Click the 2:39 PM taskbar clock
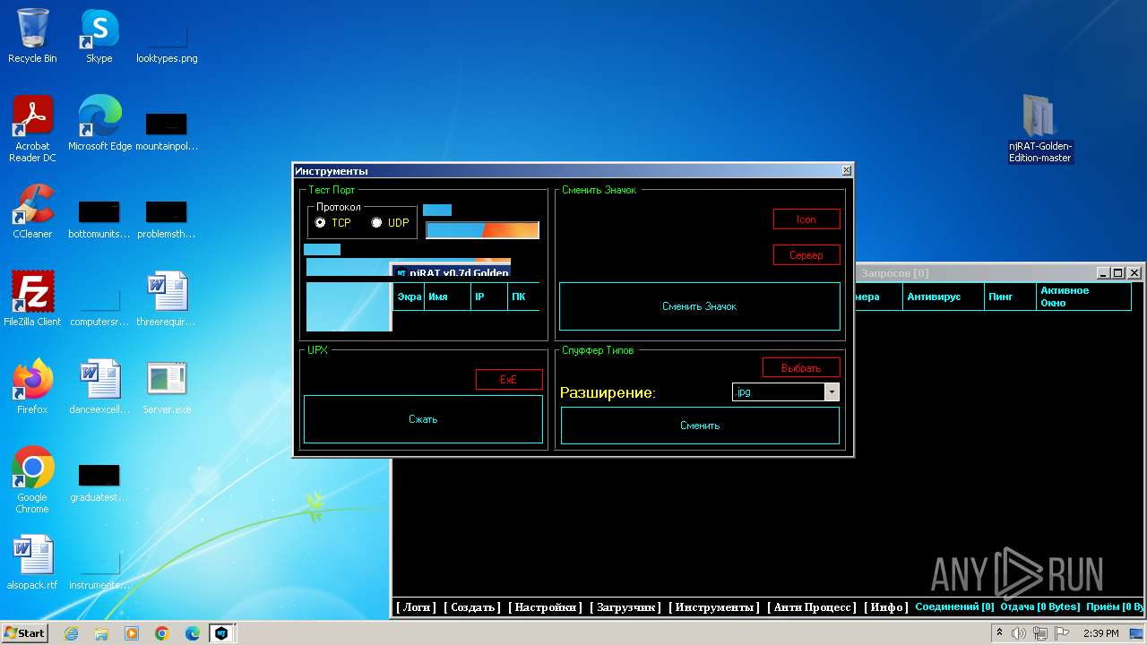 pos(1100,633)
